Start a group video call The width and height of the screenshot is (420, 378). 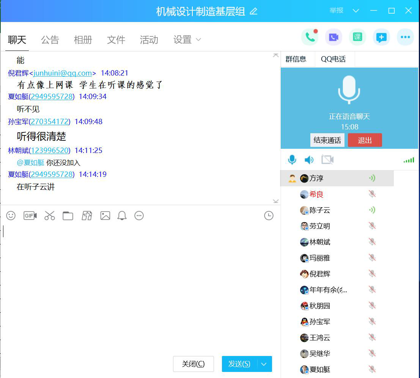(x=333, y=37)
